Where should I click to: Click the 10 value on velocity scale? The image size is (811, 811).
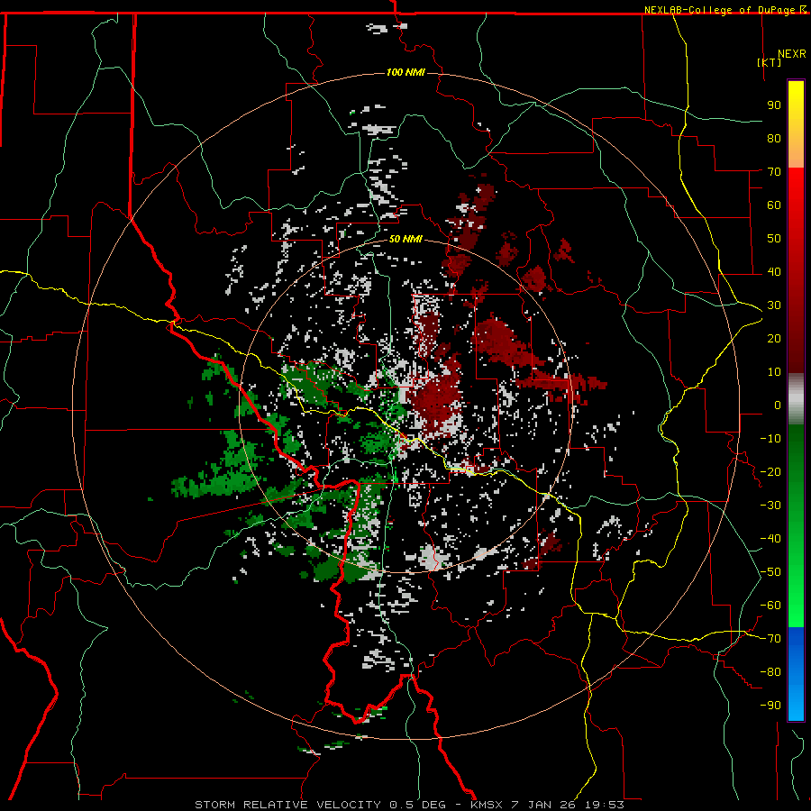(x=774, y=372)
